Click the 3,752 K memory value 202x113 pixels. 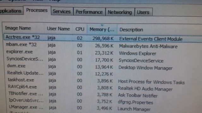(x=104, y=101)
